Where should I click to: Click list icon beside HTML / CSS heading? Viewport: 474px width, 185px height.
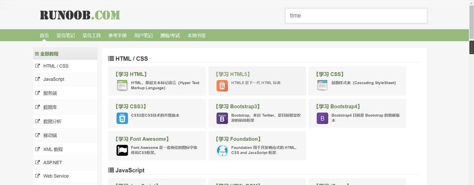[x=111, y=58]
